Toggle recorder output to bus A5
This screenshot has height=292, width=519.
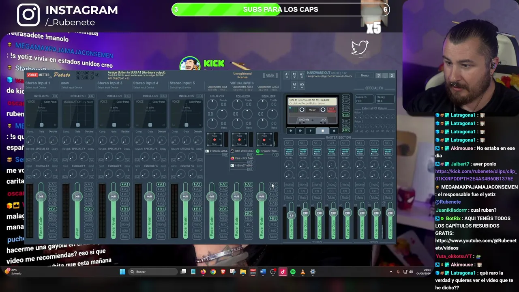(x=345, y=115)
